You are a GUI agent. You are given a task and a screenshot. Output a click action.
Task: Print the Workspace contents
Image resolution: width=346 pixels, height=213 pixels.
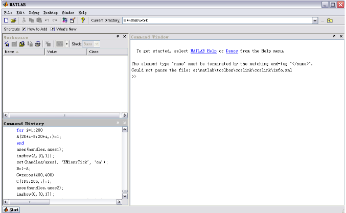pos(38,44)
